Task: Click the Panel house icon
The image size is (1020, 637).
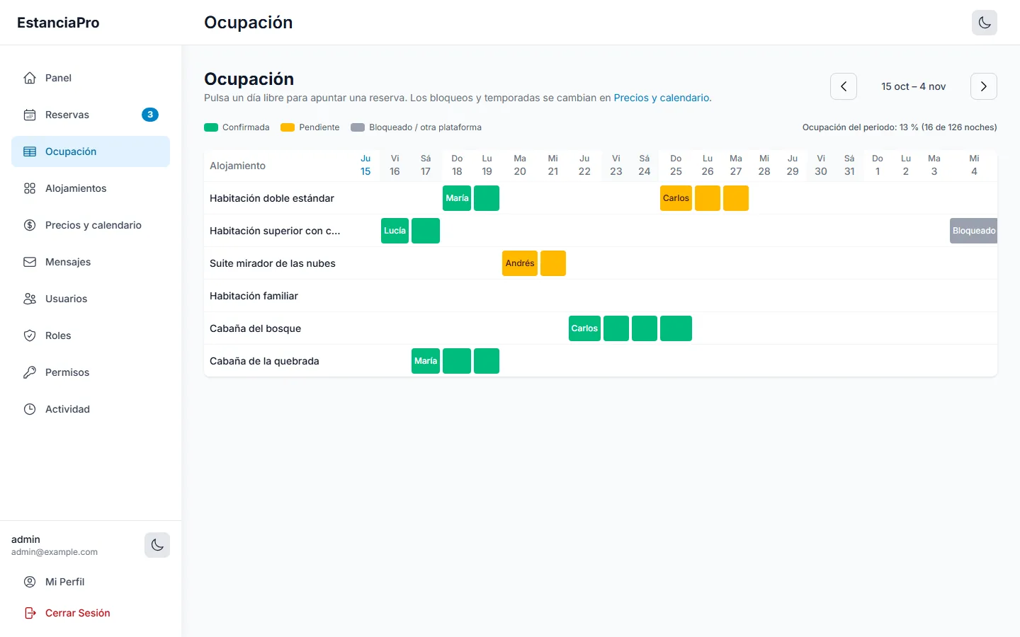Action: coord(30,78)
